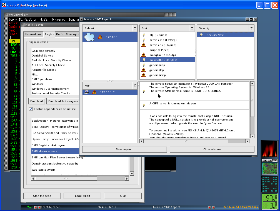Open the Prefs. tab

click(60, 35)
